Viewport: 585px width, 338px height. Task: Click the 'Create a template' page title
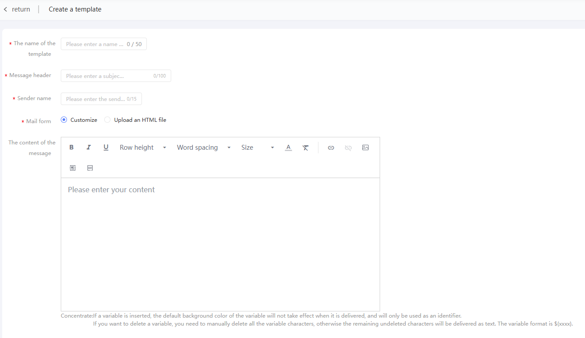point(75,9)
